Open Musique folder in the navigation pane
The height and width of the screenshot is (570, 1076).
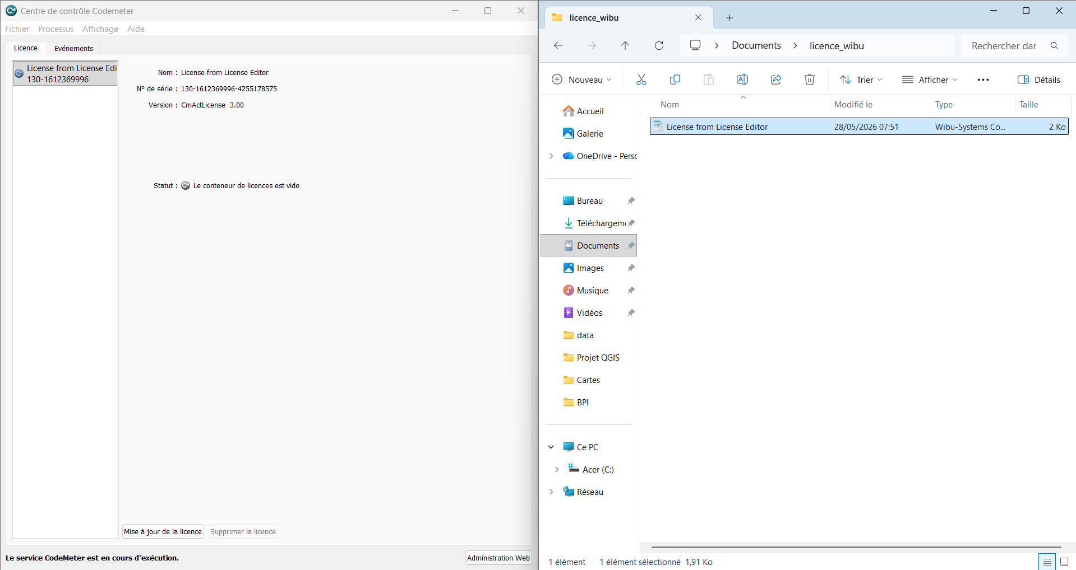592,290
